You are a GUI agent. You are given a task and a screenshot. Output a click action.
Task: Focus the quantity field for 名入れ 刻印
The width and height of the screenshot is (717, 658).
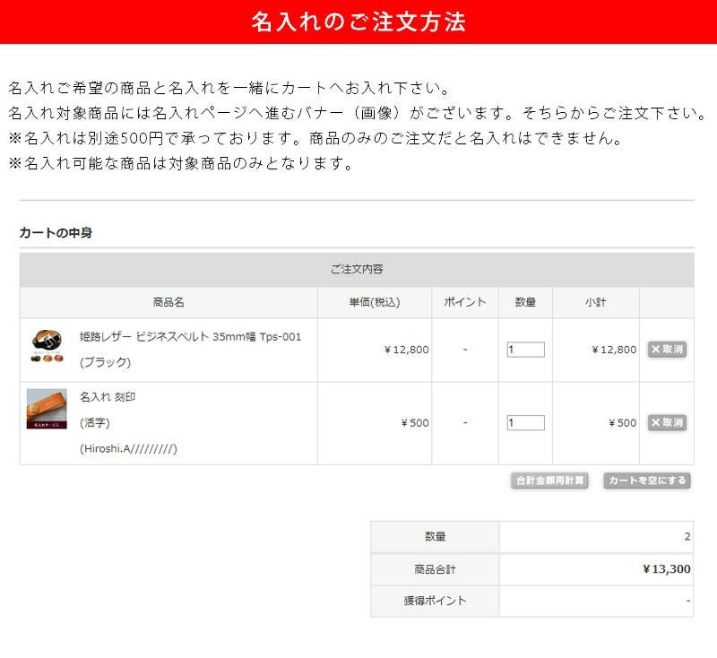coord(525,422)
